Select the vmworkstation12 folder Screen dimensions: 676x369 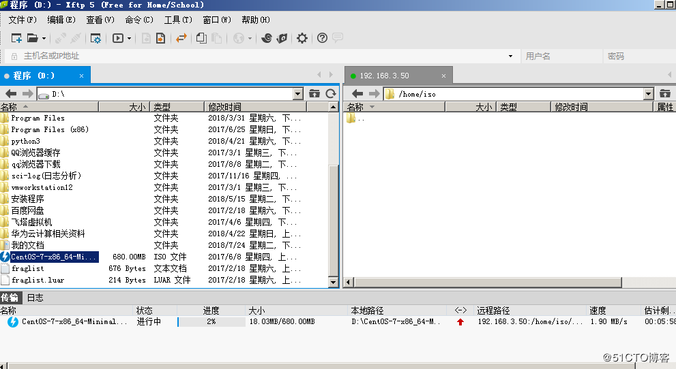42,187
